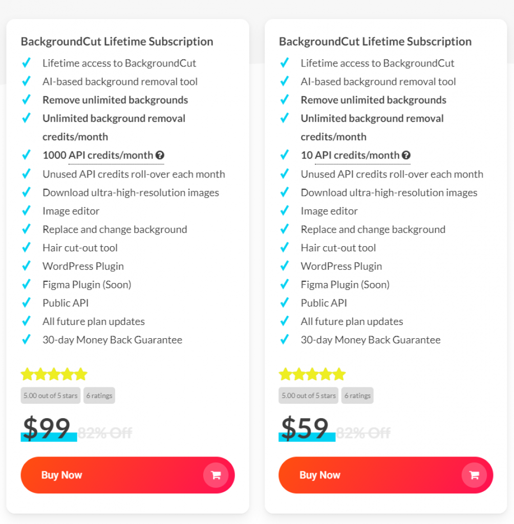This screenshot has height=524, width=514.
Task: Click the cart icon in the $59 Buy Now button
Action: click(474, 475)
